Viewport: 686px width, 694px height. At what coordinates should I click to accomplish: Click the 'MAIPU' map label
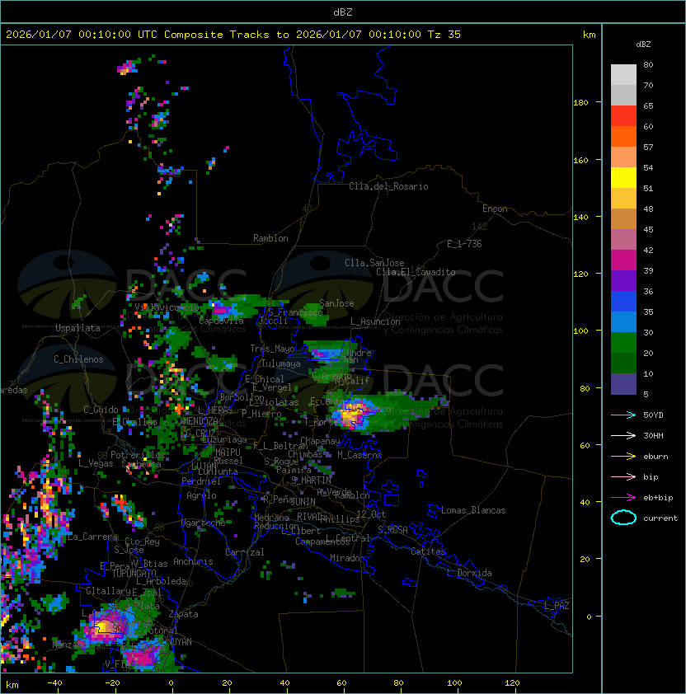click(228, 453)
